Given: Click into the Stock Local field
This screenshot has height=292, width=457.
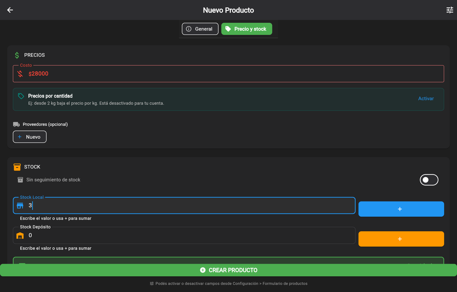Looking at the screenshot, I should click(184, 206).
